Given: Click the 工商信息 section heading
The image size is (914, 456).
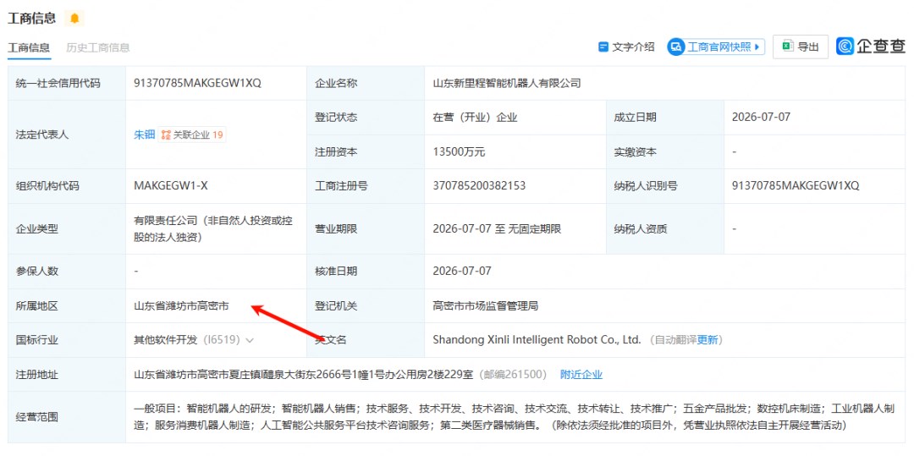Looking at the screenshot, I should pos(31,18).
